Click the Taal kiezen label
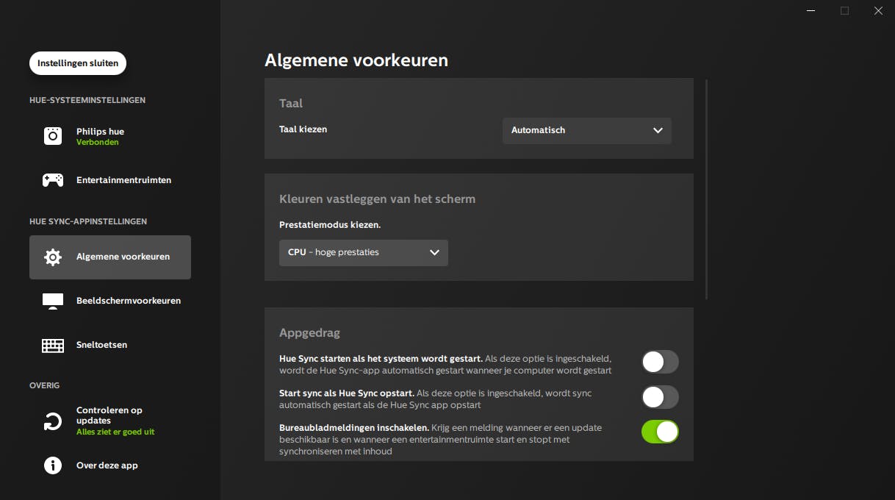This screenshot has width=895, height=500. [303, 129]
